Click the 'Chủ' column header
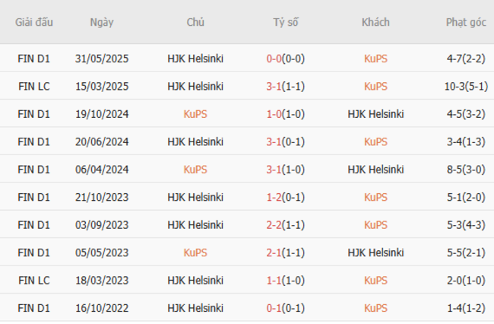The image size is (494, 324). [195, 22]
